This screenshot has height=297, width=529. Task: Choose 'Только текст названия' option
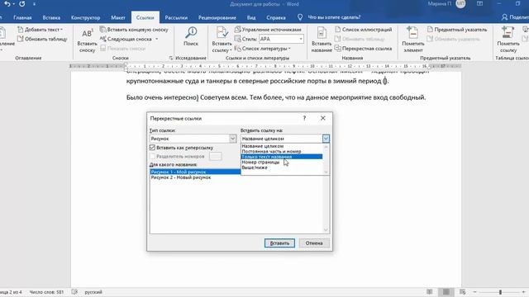(x=282, y=157)
